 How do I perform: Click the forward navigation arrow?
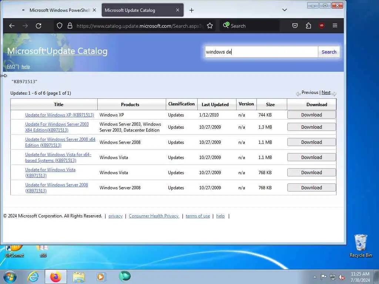(25, 26)
